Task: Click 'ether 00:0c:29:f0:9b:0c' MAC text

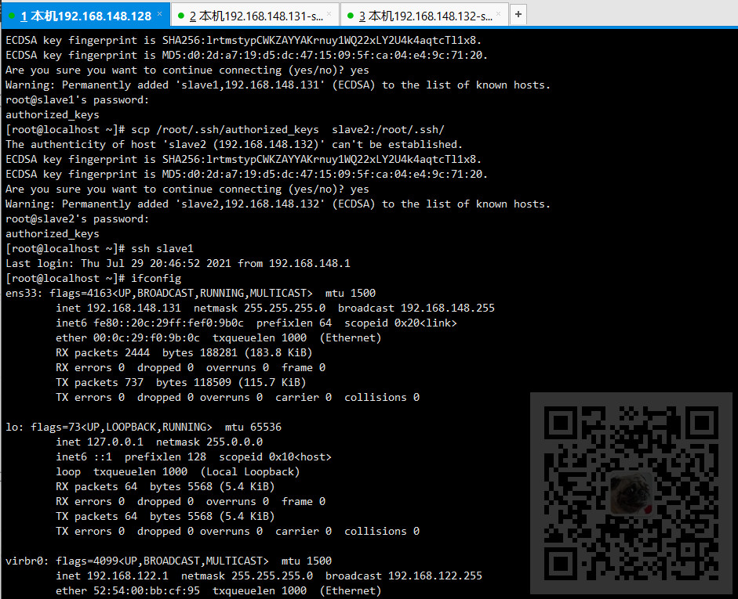Action: 128,337
